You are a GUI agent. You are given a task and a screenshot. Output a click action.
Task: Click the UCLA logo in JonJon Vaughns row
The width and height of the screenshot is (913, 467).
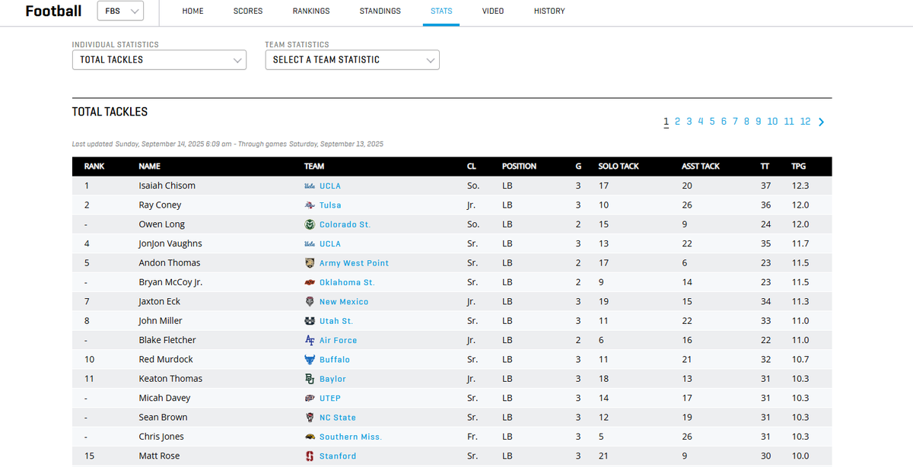310,244
